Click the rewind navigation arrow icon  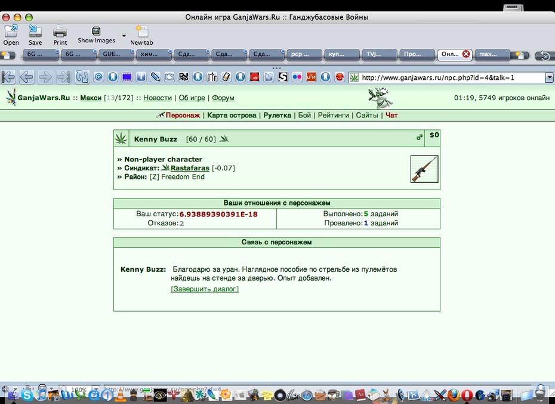8,77
